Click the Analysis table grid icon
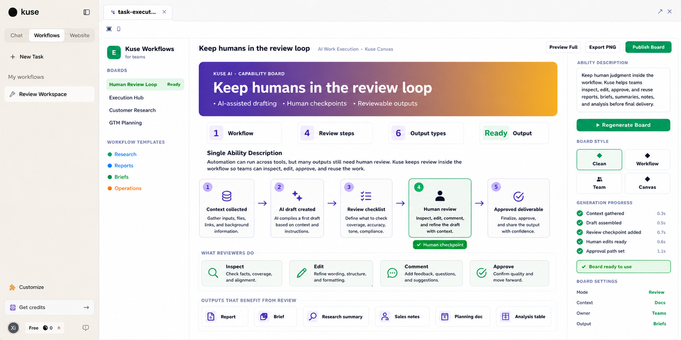The image size is (681, 340). coord(505,317)
